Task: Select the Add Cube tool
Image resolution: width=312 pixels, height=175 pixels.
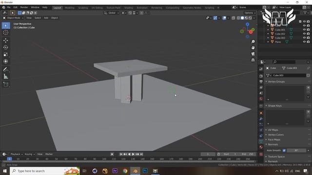Action: (x=5, y=84)
